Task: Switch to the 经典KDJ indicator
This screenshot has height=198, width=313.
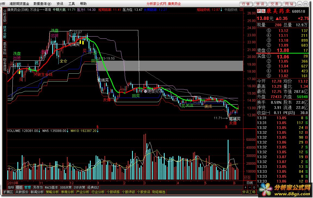Action: 93,187
